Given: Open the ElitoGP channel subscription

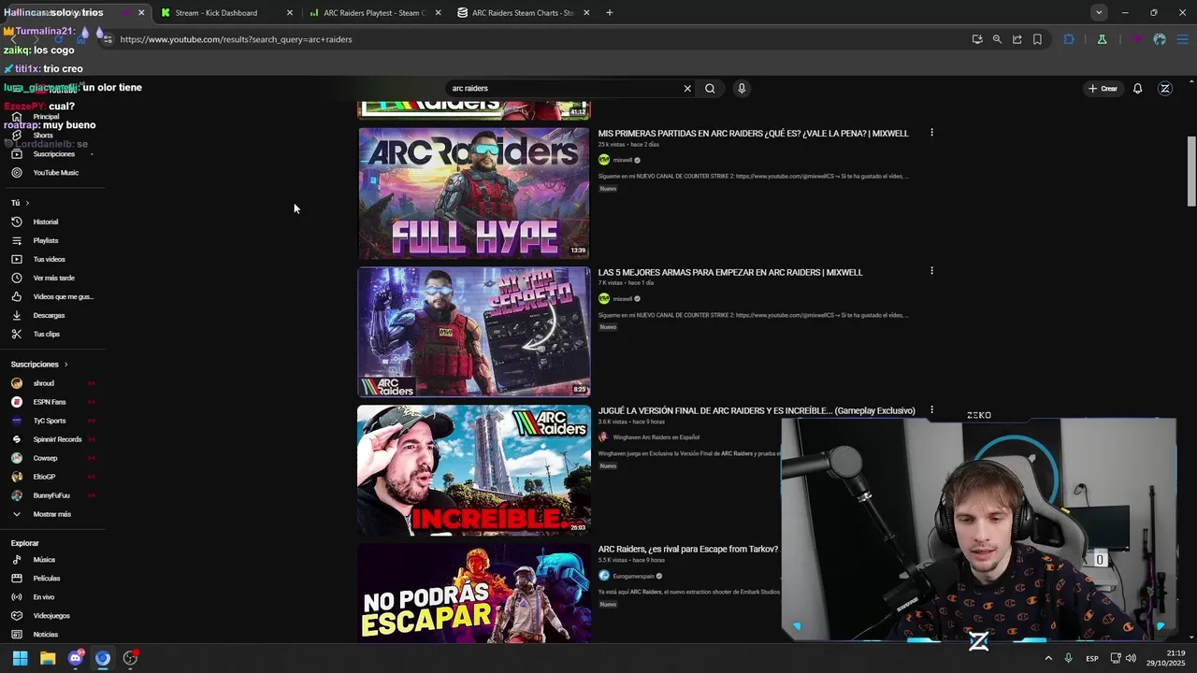Looking at the screenshot, I should tap(44, 477).
